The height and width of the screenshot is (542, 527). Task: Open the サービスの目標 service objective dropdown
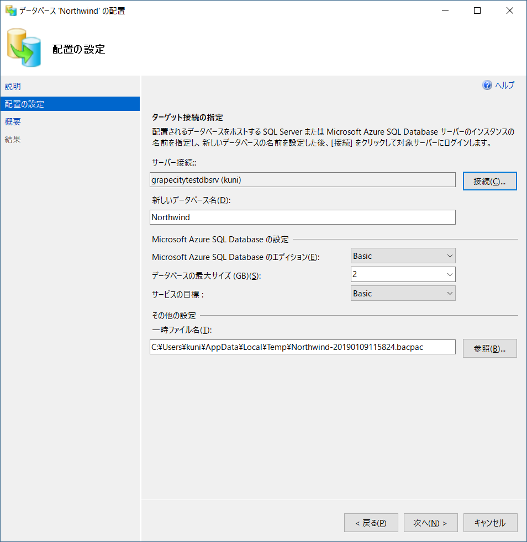click(403, 293)
